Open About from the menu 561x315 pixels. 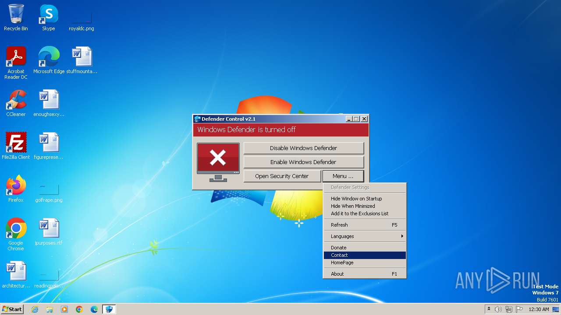[x=365, y=274]
